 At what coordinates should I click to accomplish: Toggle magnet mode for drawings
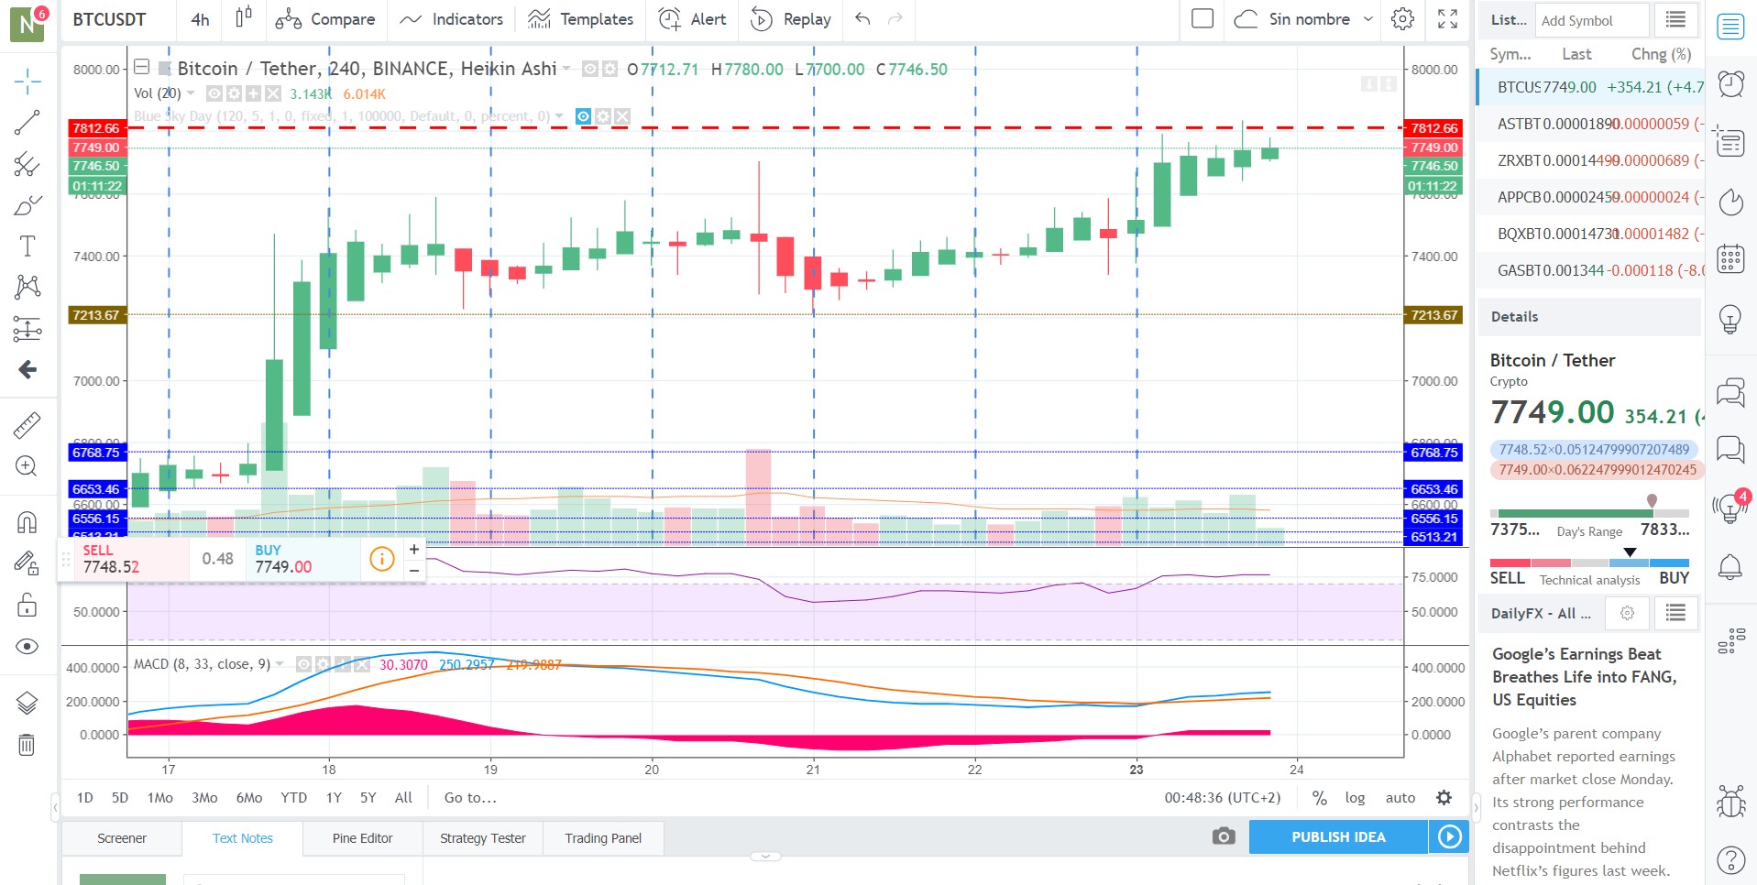[27, 522]
